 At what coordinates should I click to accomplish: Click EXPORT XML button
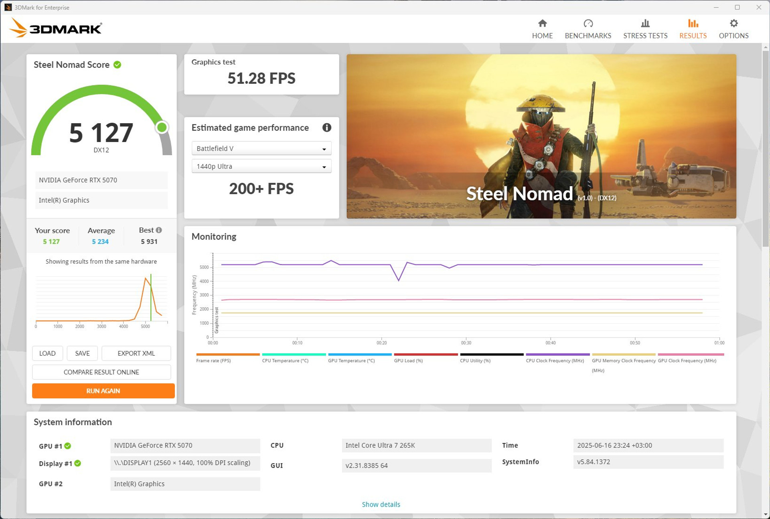[x=136, y=353]
